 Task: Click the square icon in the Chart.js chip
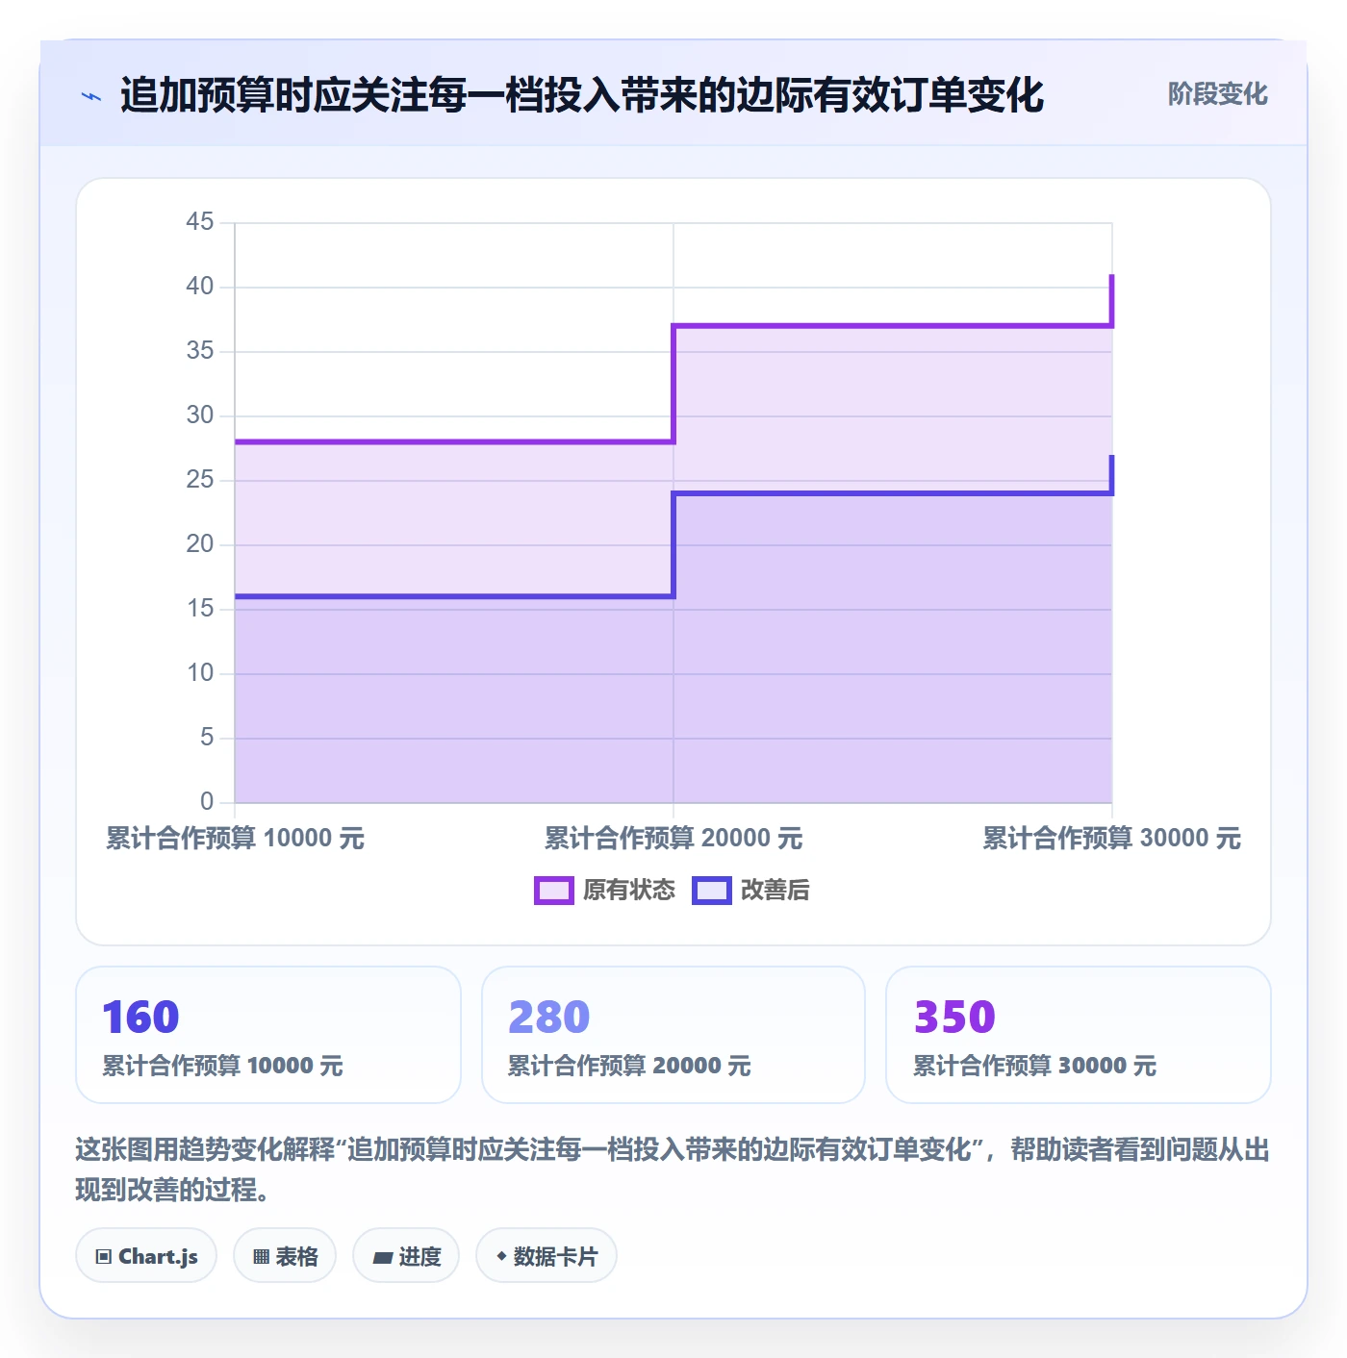(x=104, y=1257)
